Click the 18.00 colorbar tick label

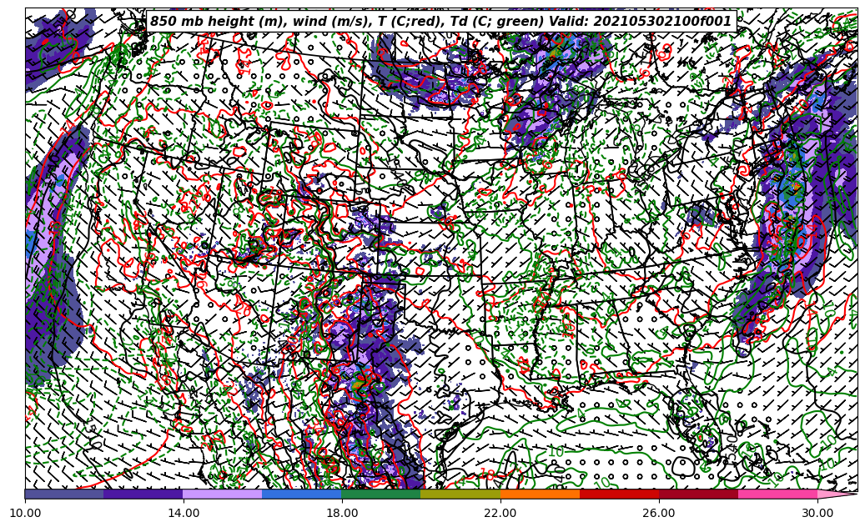342,513
